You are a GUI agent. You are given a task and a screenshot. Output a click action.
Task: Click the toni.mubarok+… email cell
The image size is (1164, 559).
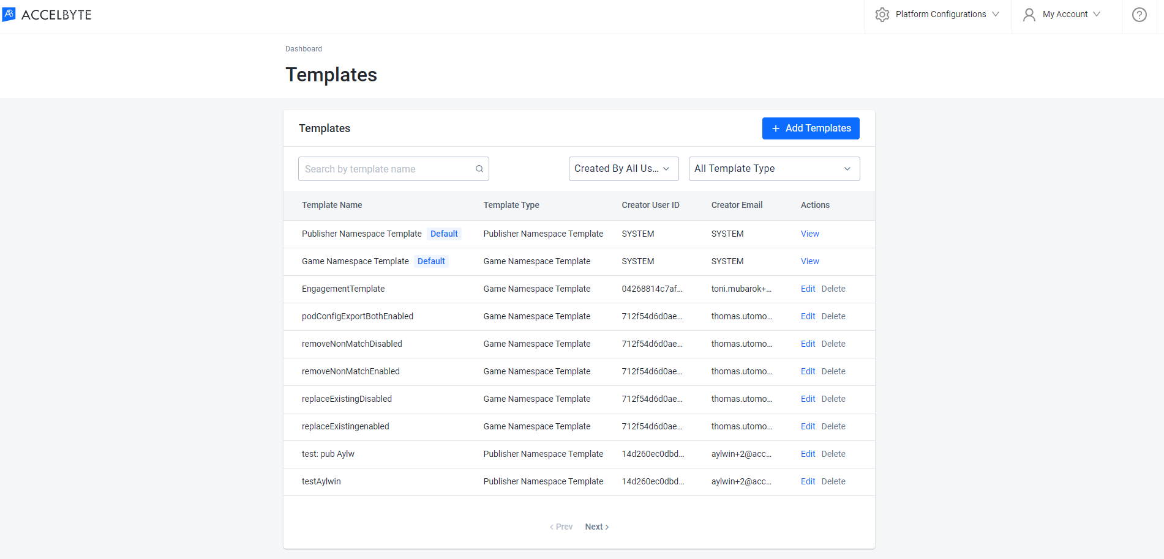click(x=742, y=289)
